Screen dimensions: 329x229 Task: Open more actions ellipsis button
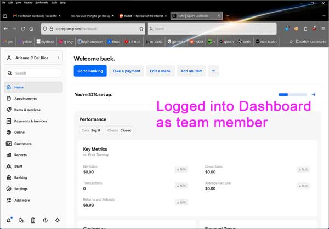pos(214,71)
